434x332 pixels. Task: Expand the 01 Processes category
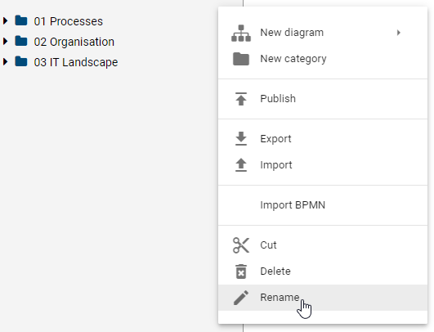5,20
